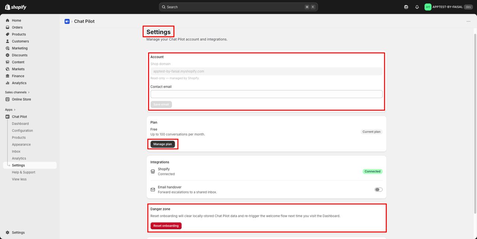The width and height of the screenshot is (477, 239).
Task: Toggle the Email handover switch
Action: pos(378,190)
